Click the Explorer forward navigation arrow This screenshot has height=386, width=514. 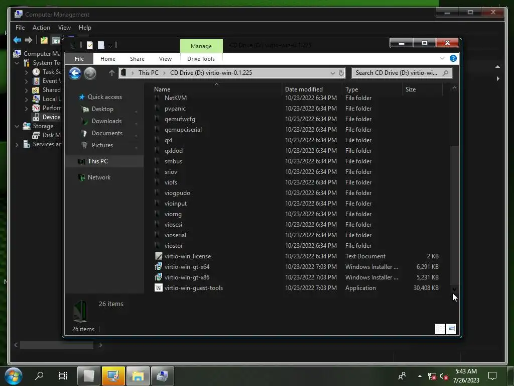click(90, 73)
